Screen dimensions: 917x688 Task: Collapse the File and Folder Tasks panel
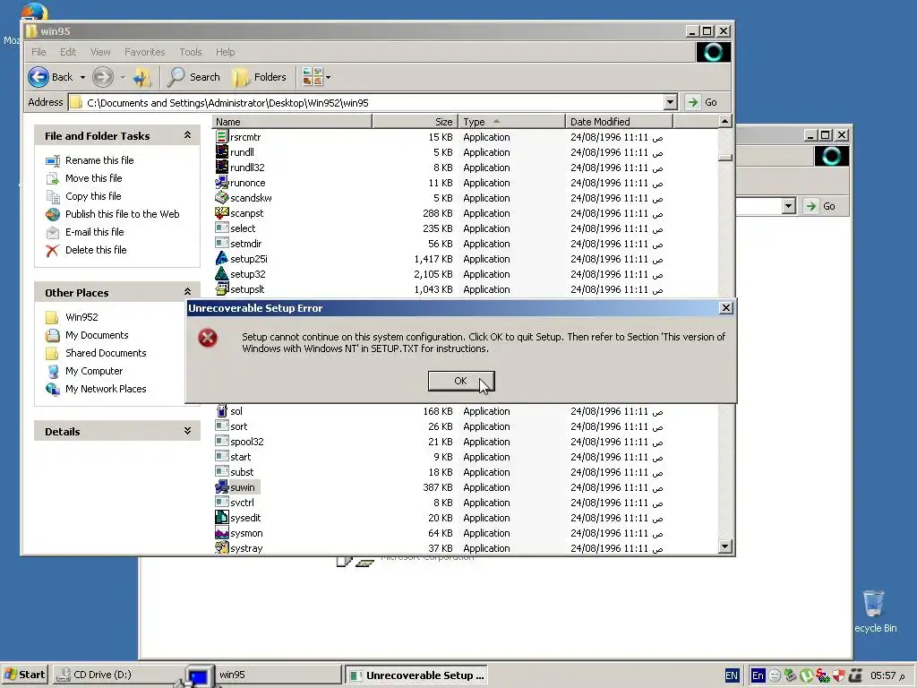pos(187,136)
